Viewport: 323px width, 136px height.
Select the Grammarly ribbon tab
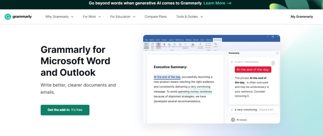(217, 40)
